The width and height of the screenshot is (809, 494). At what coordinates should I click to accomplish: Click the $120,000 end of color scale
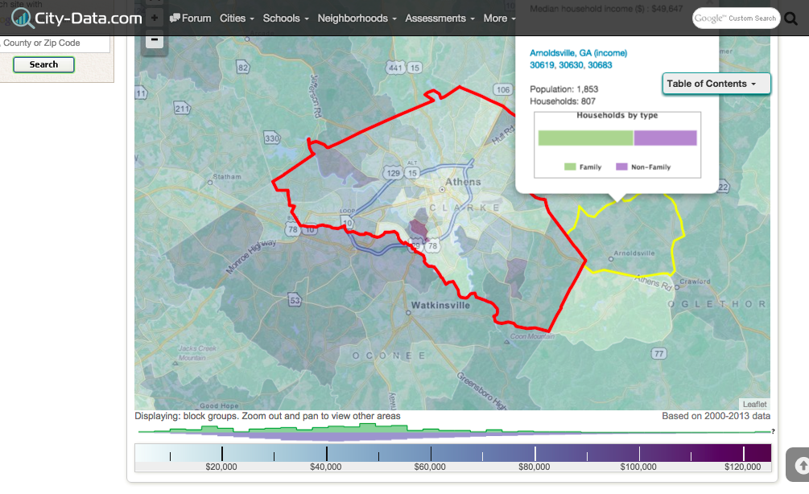coord(744,454)
